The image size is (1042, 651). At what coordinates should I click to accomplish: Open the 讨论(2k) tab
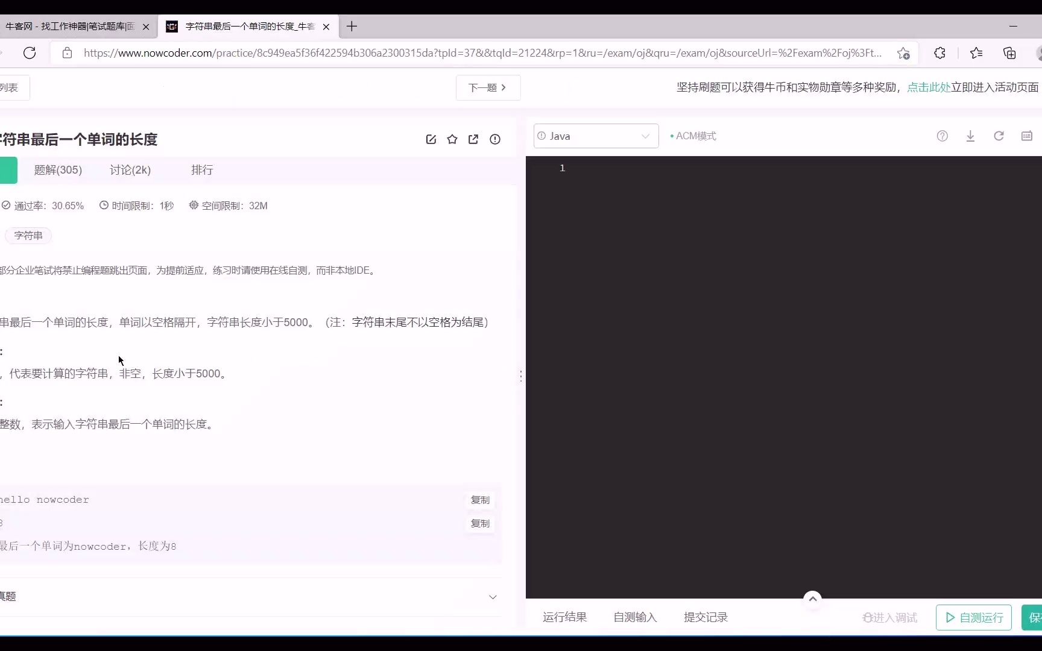tap(130, 170)
